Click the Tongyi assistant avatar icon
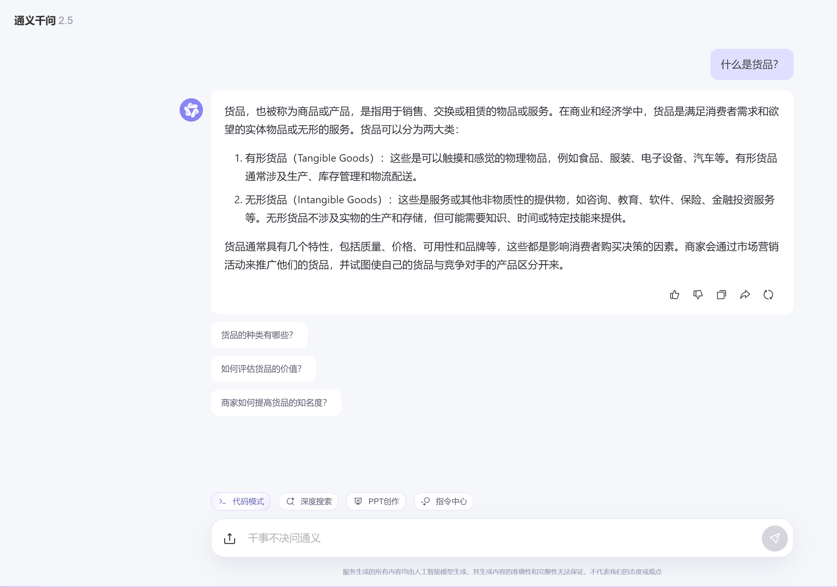The image size is (837, 587). (x=191, y=110)
